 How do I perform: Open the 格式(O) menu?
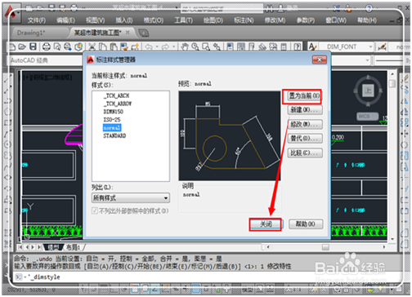point(154,20)
